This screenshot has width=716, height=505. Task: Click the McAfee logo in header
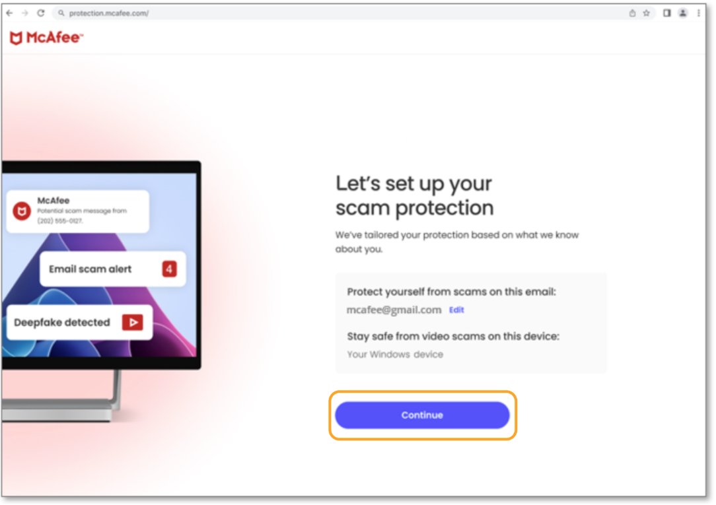pyautogui.click(x=46, y=38)
